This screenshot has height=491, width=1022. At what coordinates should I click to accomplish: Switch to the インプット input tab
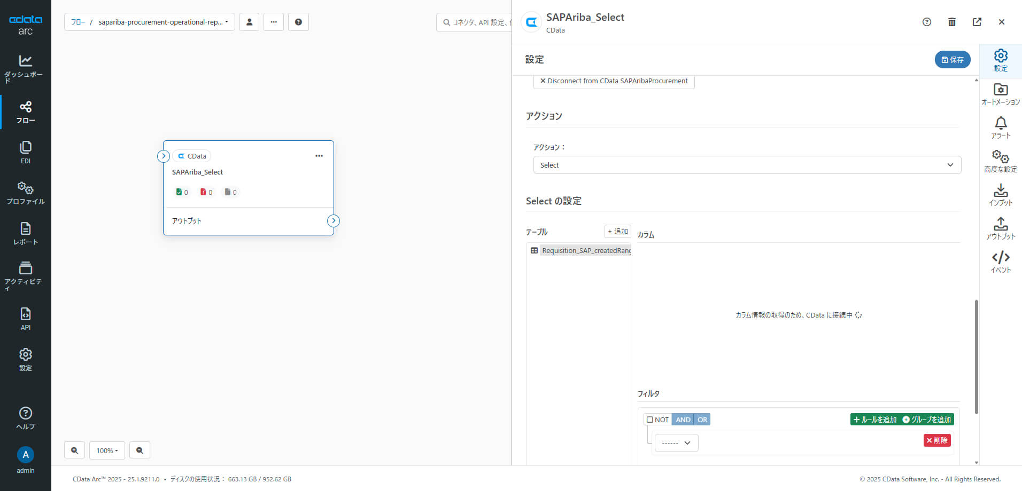pyautogui.click(x=1001, y=195)
